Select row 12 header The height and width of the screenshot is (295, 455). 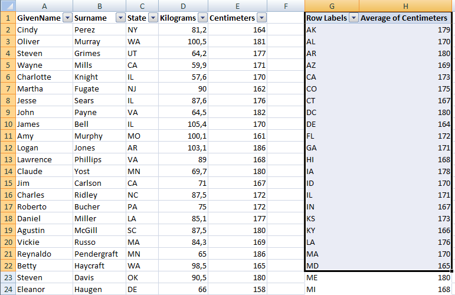(8, 147)
